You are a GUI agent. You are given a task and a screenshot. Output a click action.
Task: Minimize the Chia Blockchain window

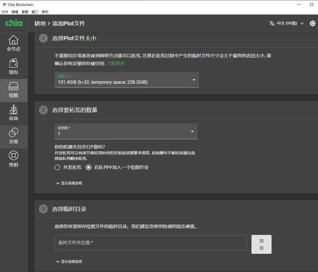[299, 4]
